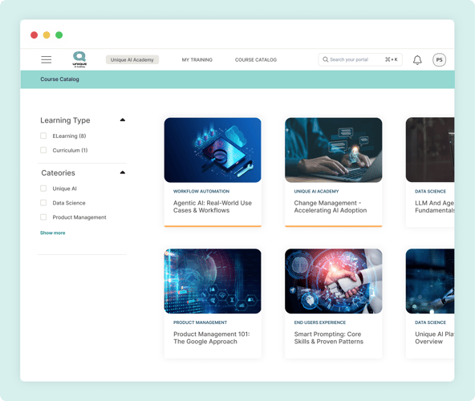The image size is (475, 401).
Task: Click Unique AI Academy label on Change Management card
Action: point(316,192)
